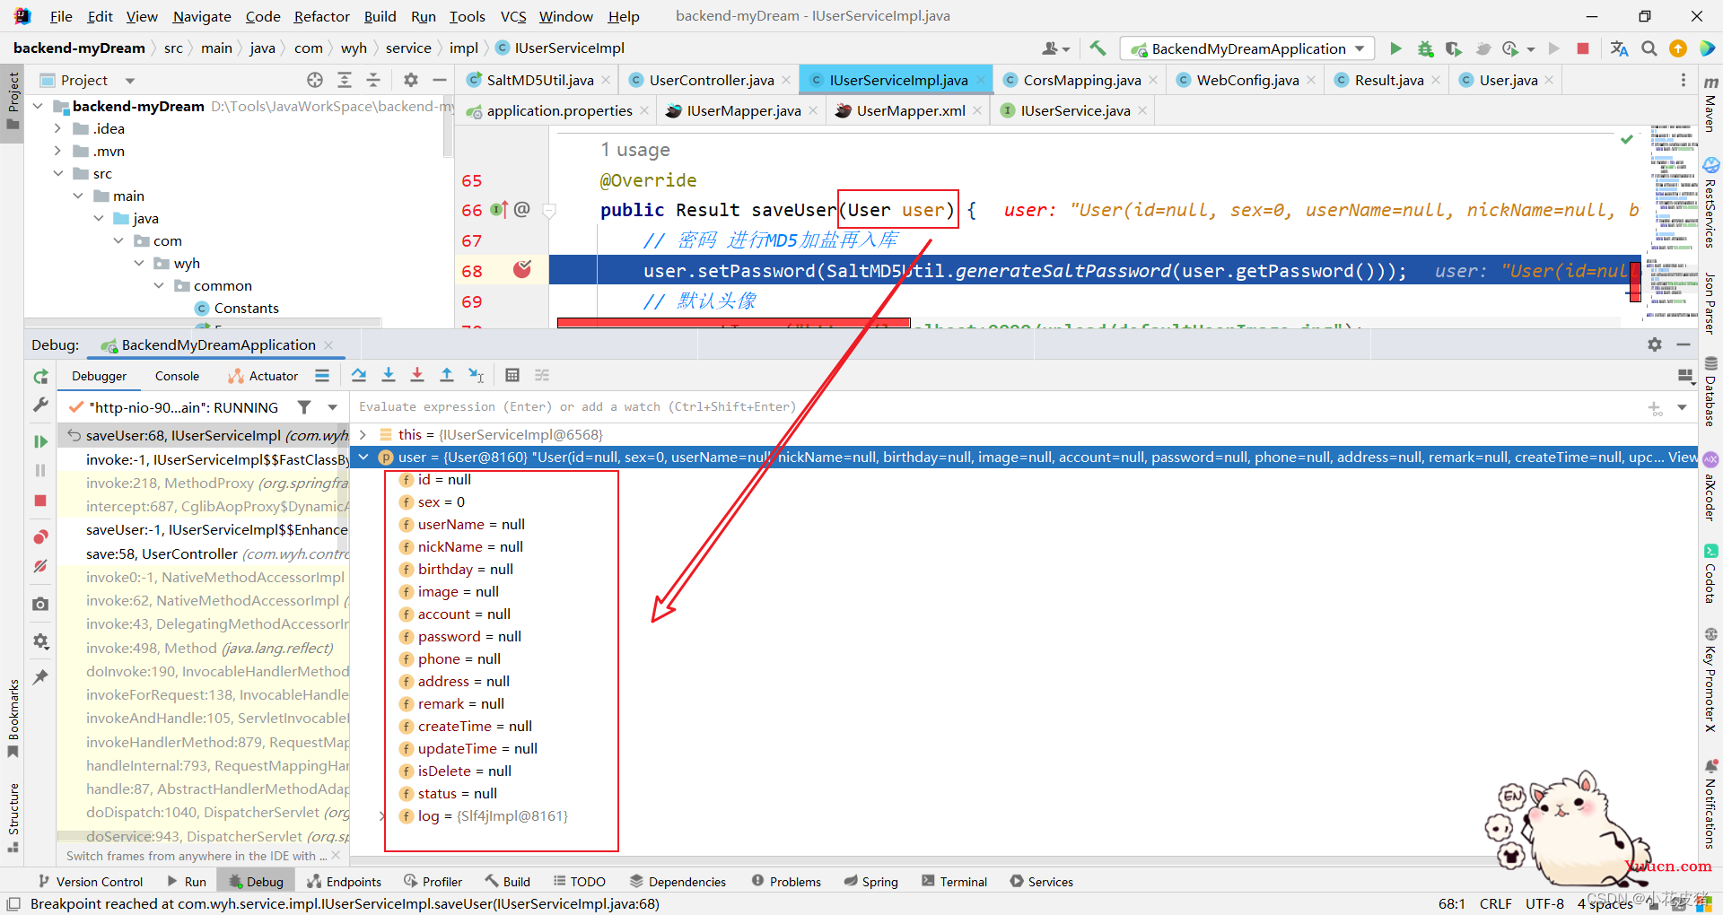Open debug panel settings gear
The height and width of the screenshot is (915, 1723).
[1655, 344]
